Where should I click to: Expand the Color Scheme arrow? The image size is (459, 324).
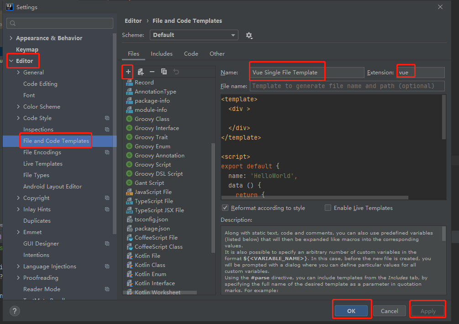[x=18, y=106]
